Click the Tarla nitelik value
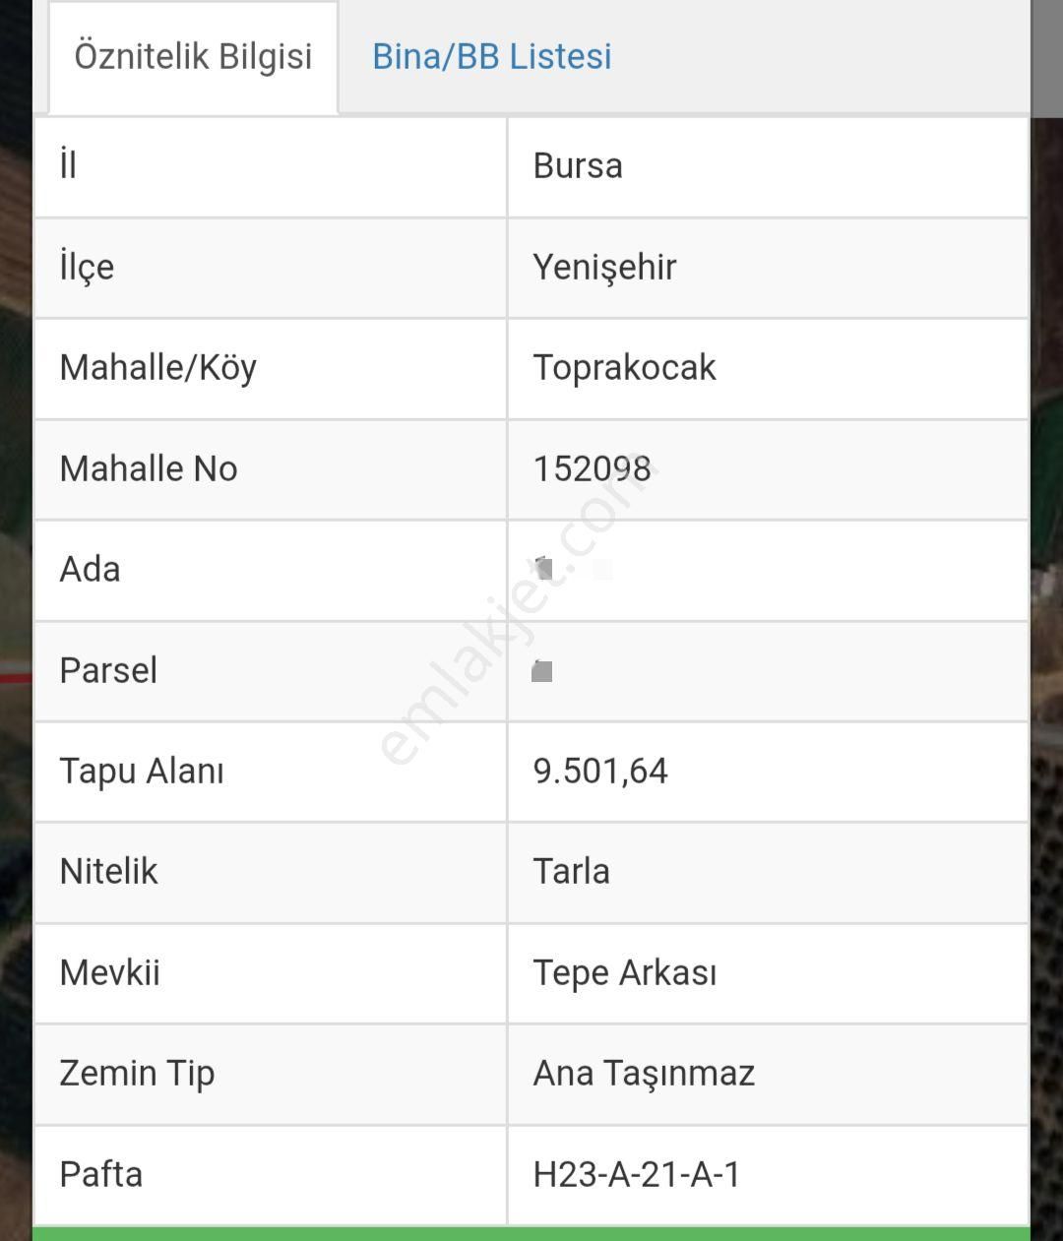The height and width of the screenshot is (1241, 1063). (x=571, y=871)
